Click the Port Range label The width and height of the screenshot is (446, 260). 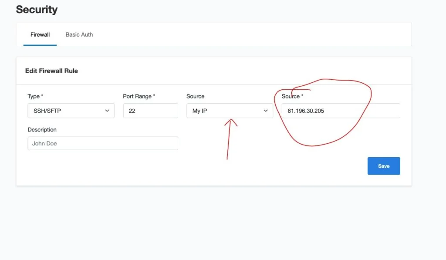pos(139,96)
